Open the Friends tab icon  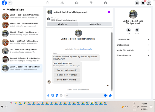coord(62,3)
